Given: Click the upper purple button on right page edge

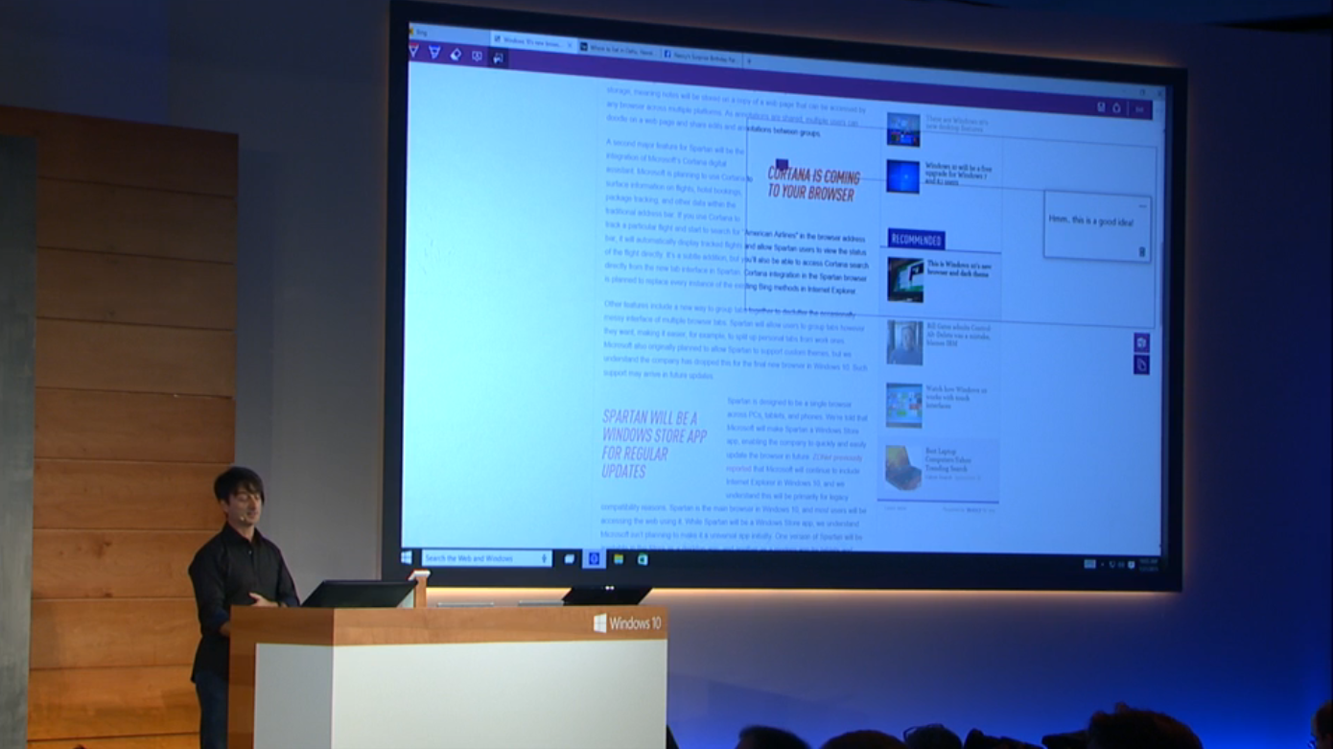Looking at the screenshot, I should [1141, 342].
